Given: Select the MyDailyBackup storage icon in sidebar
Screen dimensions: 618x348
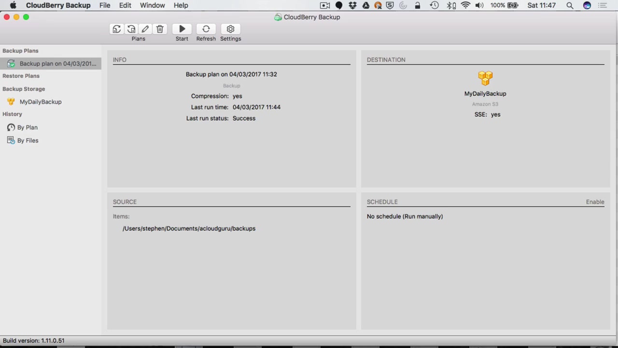Looking at the screenshot, I should [x=11, y=102].
